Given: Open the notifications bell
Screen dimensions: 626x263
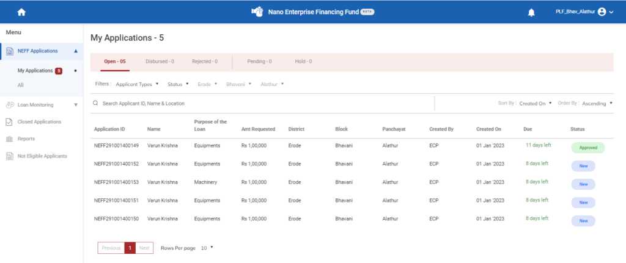Looking at the screenshot, I should [x=531, y=12].
